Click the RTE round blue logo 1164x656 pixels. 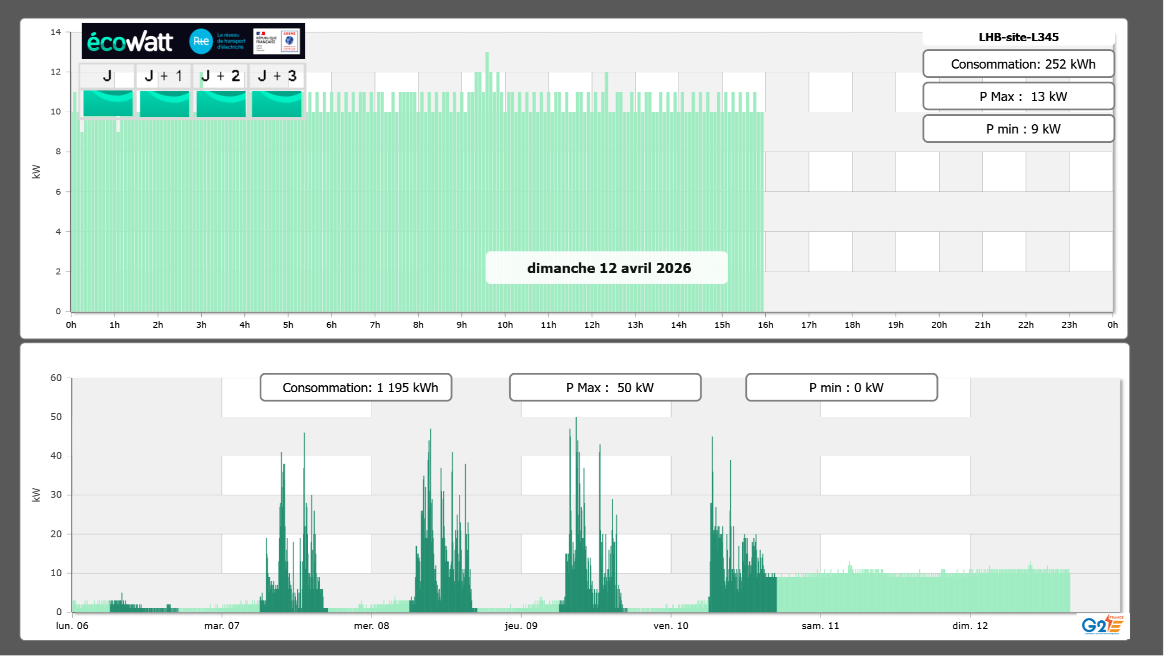click(x=201, y=41)
